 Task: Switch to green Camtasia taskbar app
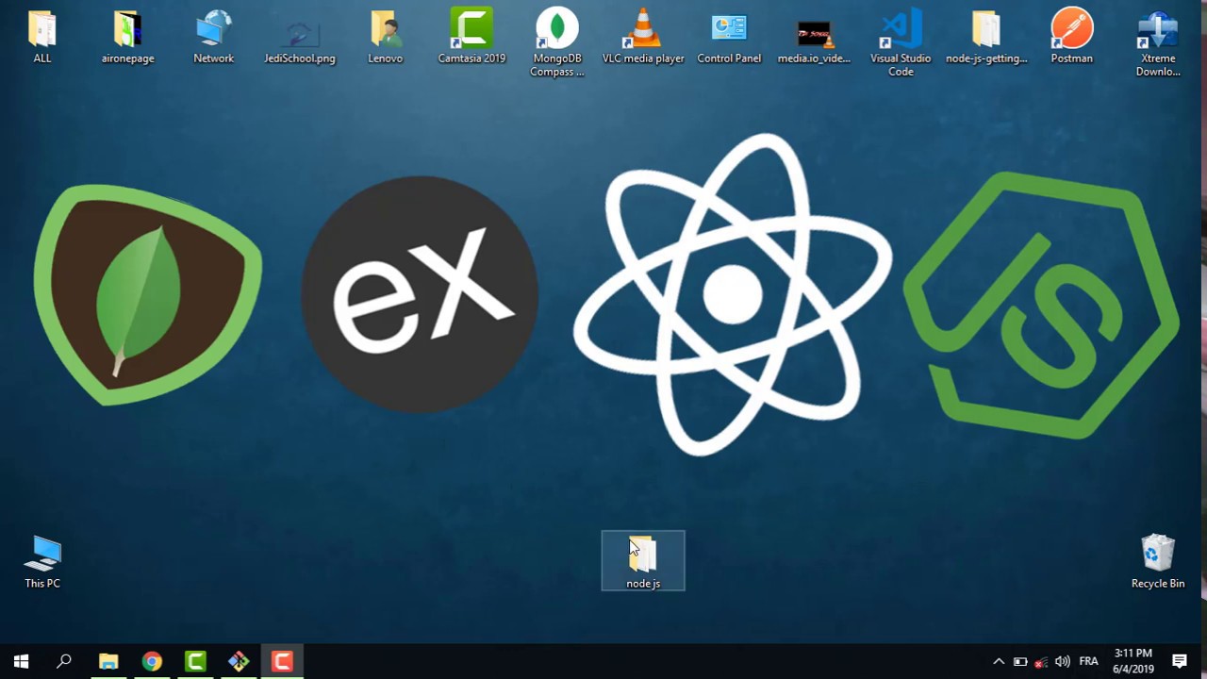195,661
